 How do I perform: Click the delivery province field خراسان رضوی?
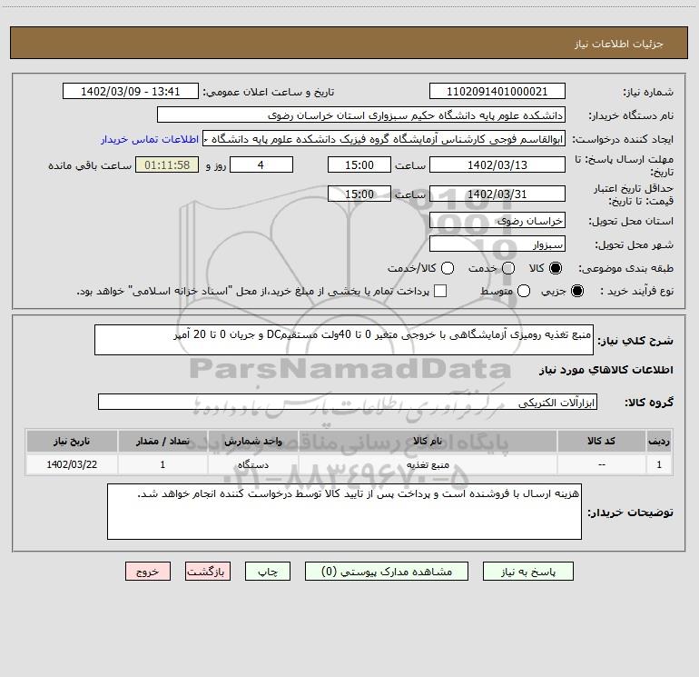click(497, 221)
